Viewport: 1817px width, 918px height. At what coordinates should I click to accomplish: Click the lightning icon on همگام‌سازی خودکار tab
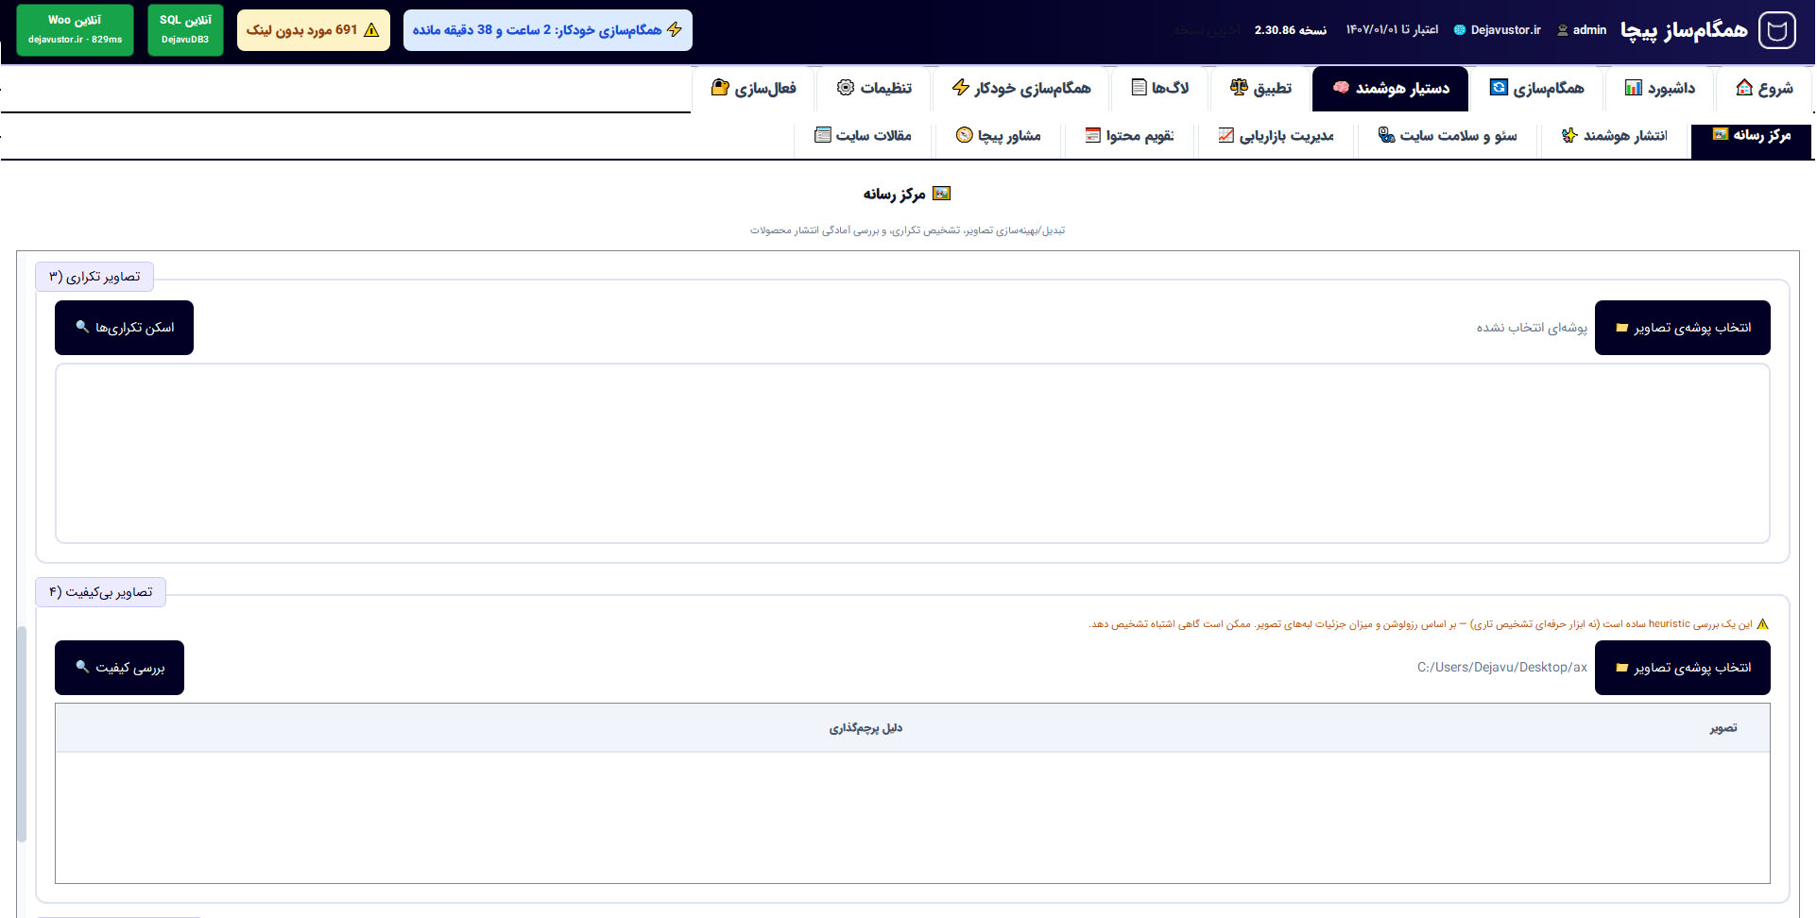click(x=961, y=88)
